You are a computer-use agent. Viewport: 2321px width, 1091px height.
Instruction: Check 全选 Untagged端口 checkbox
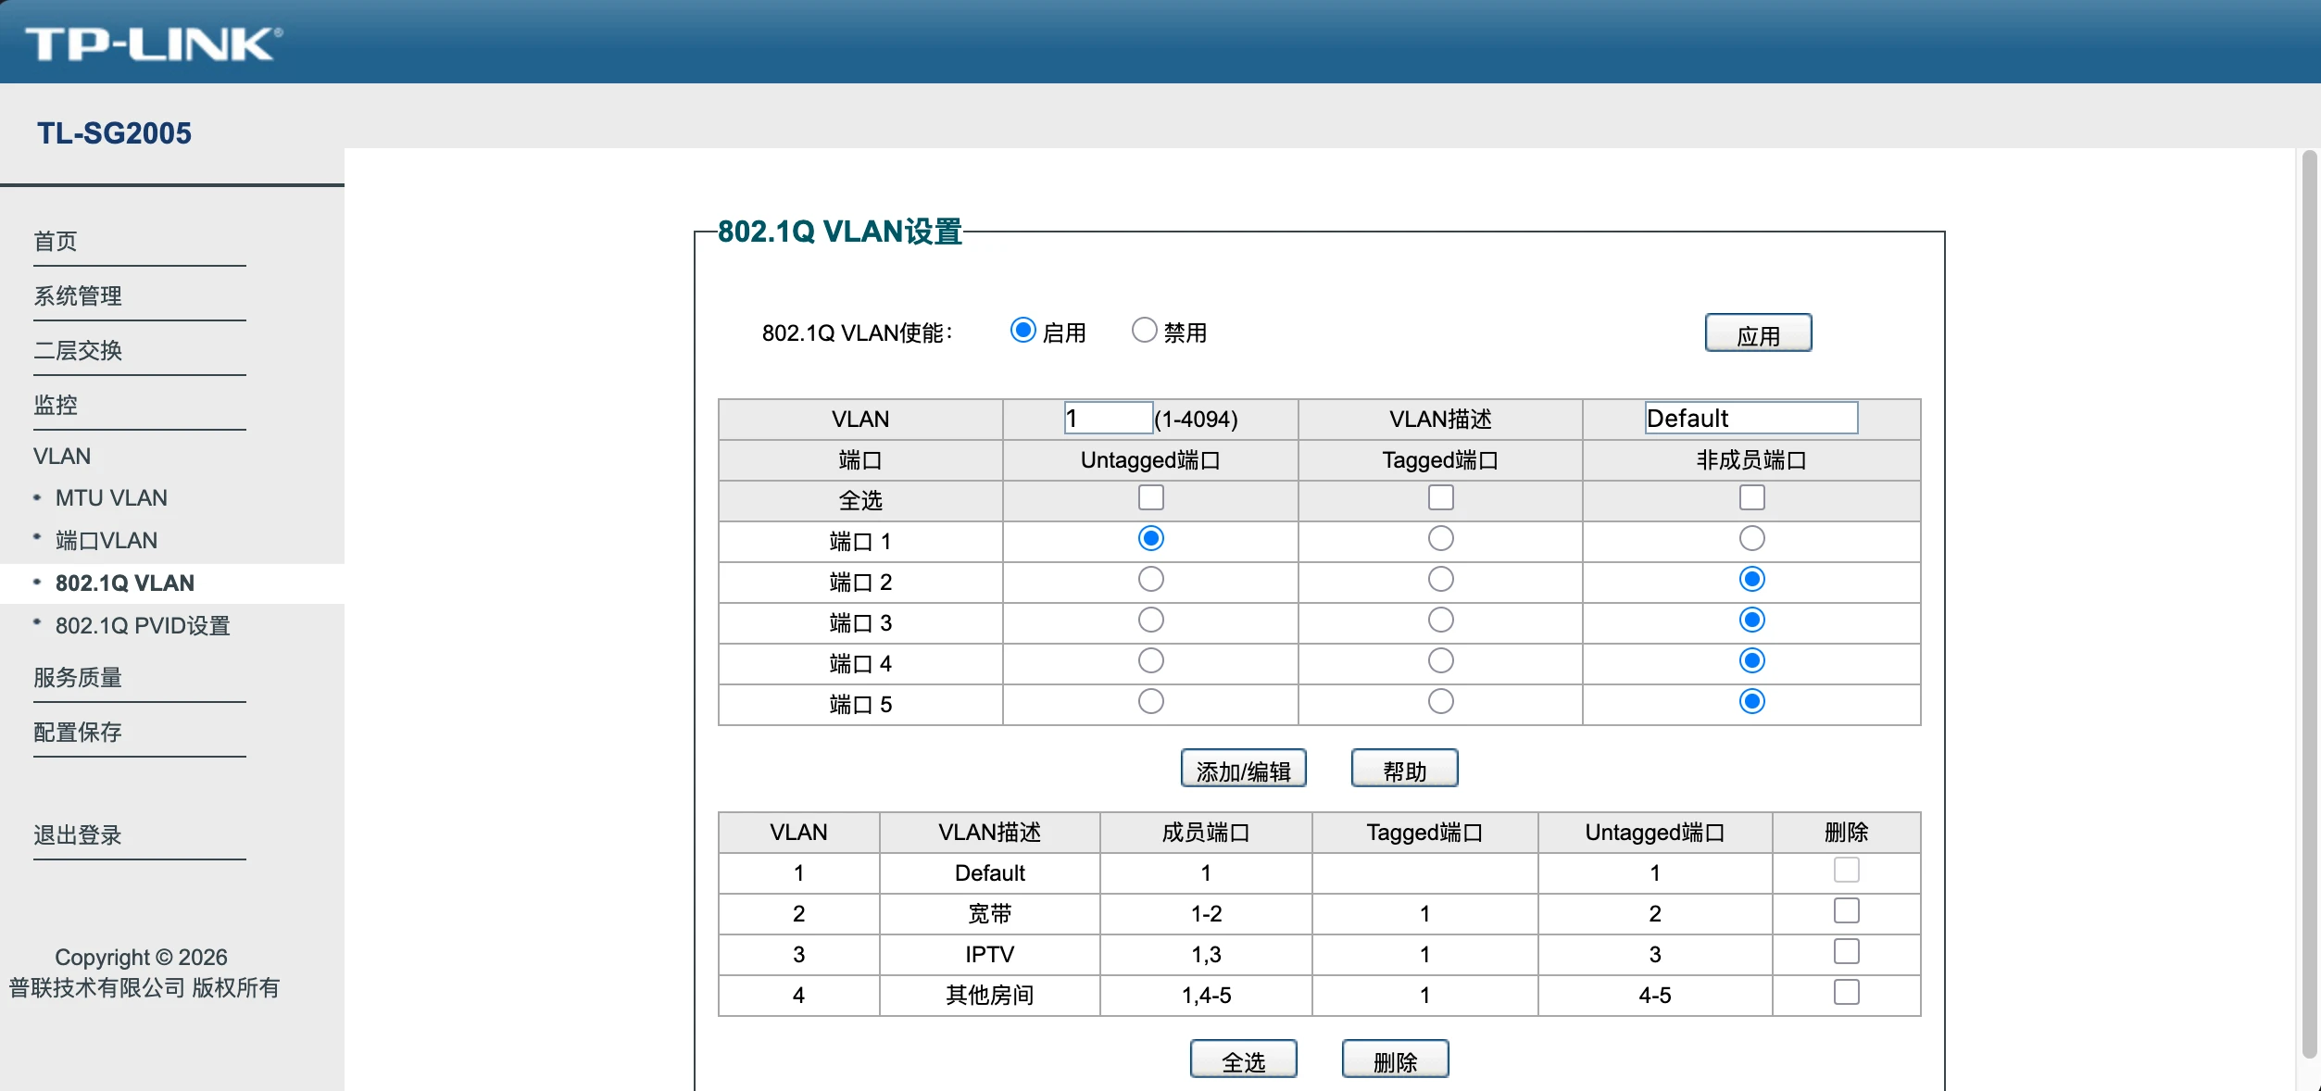pyautogui.click(x=1150, y=498)
